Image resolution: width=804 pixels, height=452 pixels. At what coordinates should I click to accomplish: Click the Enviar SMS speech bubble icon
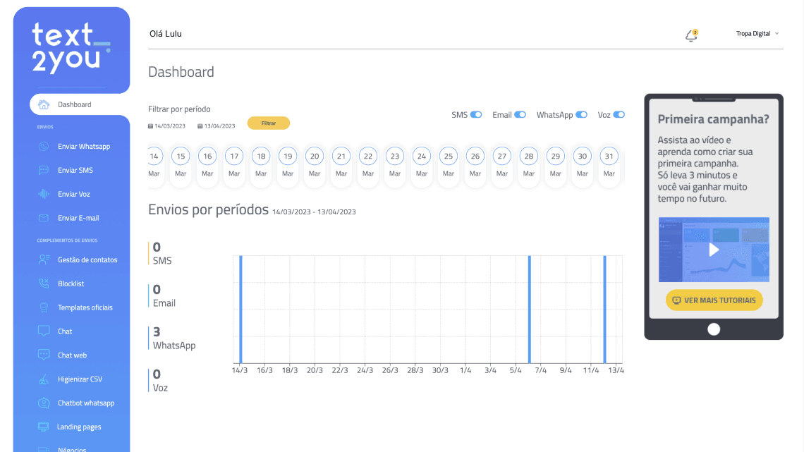tap(44, 171)
